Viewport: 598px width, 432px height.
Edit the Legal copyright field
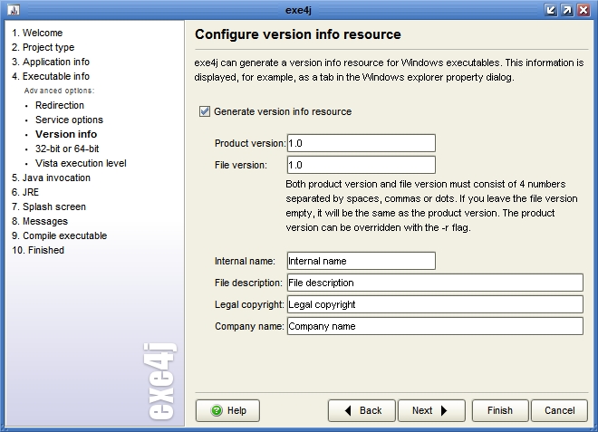point(434,304)
